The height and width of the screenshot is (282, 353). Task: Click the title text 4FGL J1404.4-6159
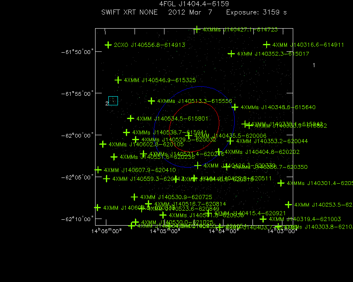(x=194, y=4)
